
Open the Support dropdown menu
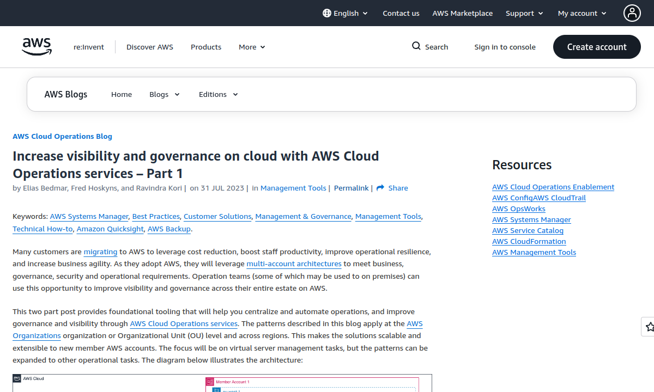point(524,13)
